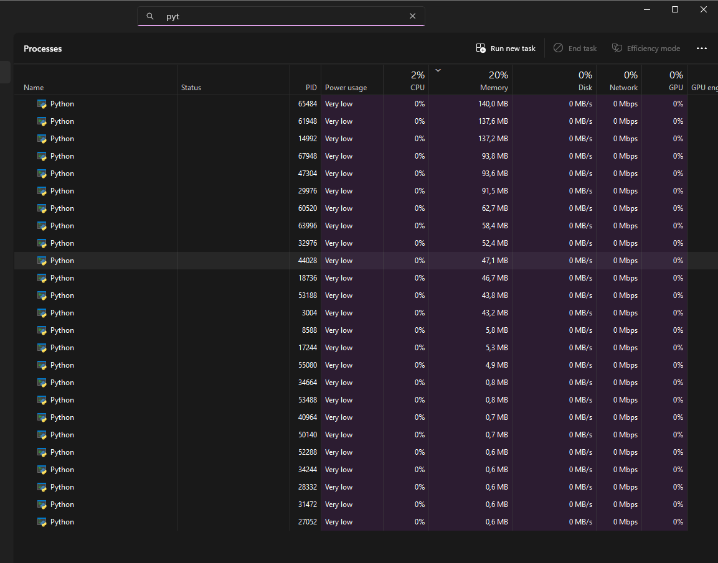Click Python icon for PID 65484
The width and height of the screenshot is (718, 563).
(x=42, y=104)
